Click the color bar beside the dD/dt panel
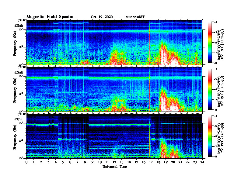Image resolution: width=241 pixels, height=186 pixels. pos(210,89)
